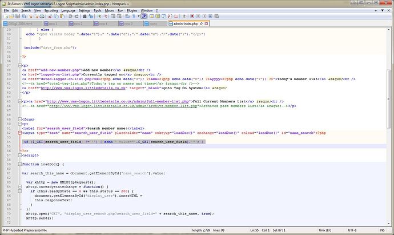Click the vertical scrollbar thumb

389,98
